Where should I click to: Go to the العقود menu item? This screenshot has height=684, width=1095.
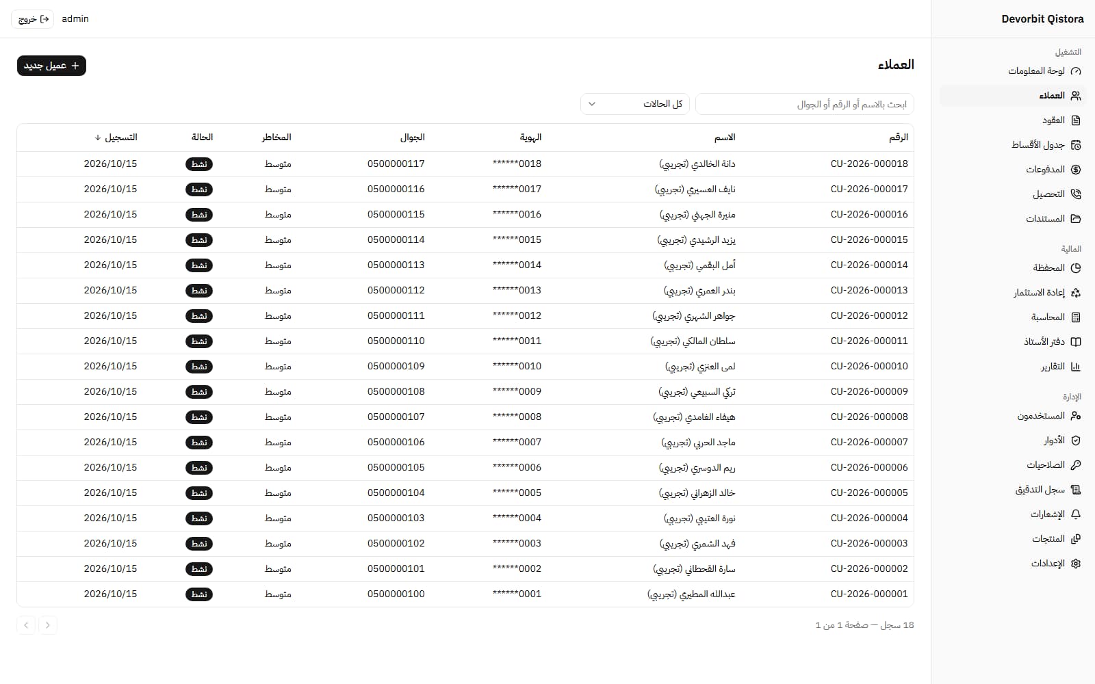click(1013, 120)
